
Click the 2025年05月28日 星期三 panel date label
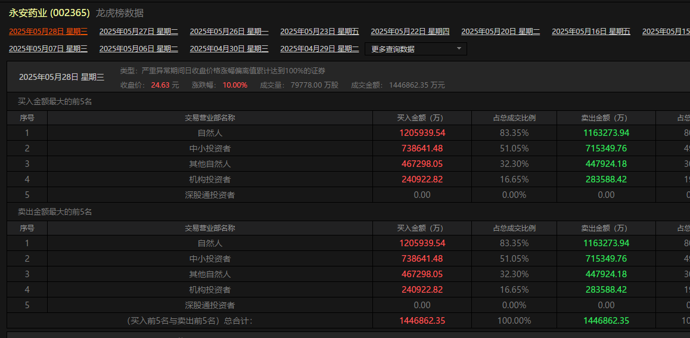61,77
